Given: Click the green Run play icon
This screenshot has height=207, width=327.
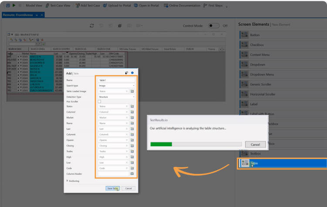Looking at the screenshot, I should 14,5.
